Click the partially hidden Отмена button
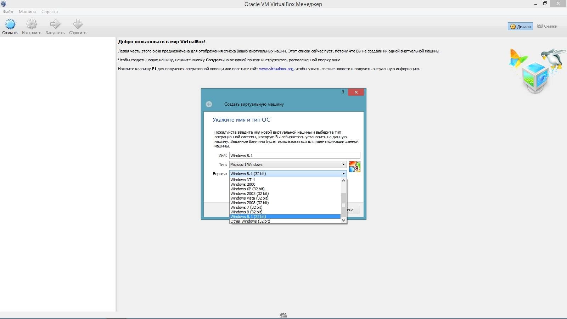Image resolution: width=567 pixels, height=319 pixels. pos(353,210)
